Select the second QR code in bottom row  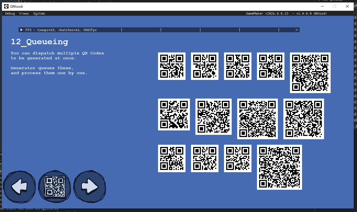point(205,158)
